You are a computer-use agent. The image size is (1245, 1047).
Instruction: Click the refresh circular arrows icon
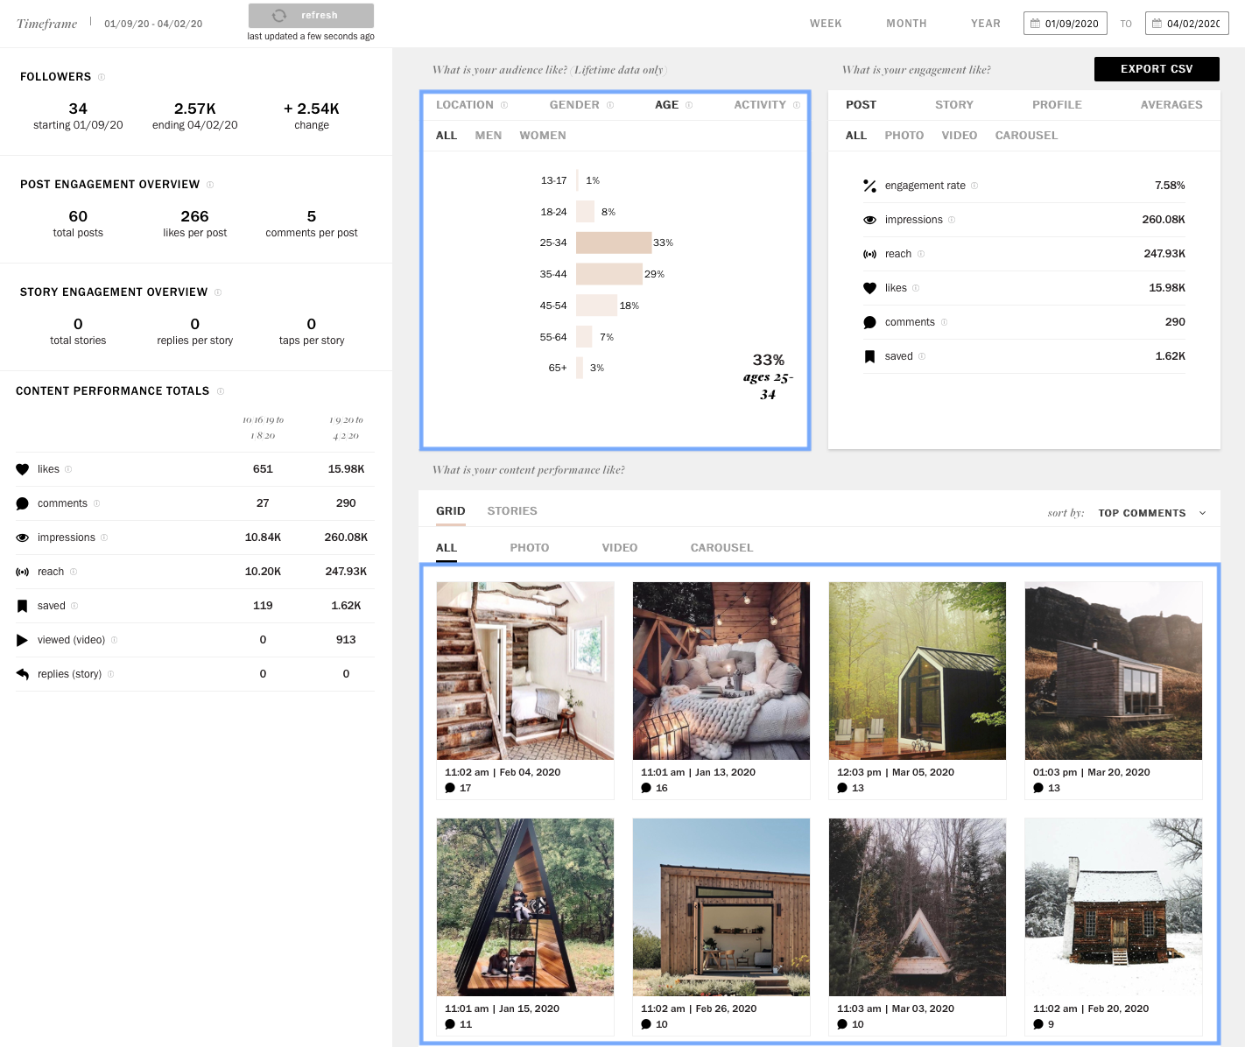(x=279, y=16)
